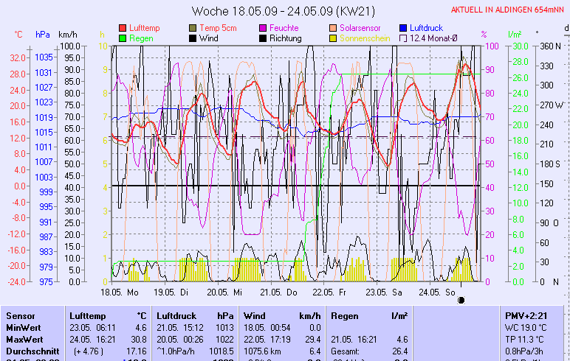Click the magenta Feuchte legend square
The height and width of the screenshot is (361, 570).
pos(264,27)
